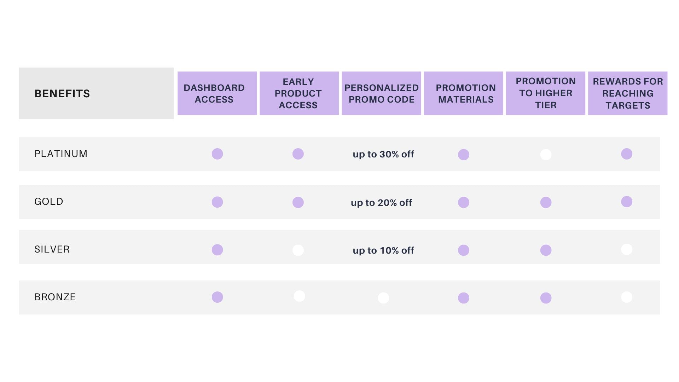
Task: Select the Personalized Promo Code header
Action: point(382,93)
